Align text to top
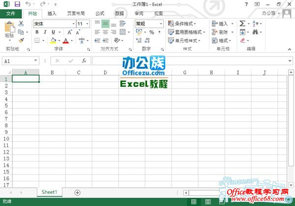 coord(97,24)
